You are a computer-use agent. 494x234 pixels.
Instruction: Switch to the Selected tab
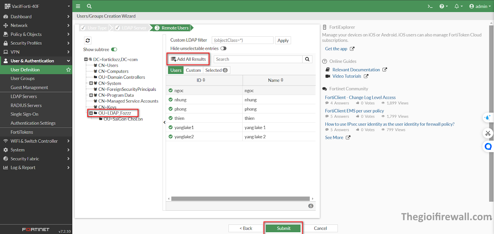point(216,70)
